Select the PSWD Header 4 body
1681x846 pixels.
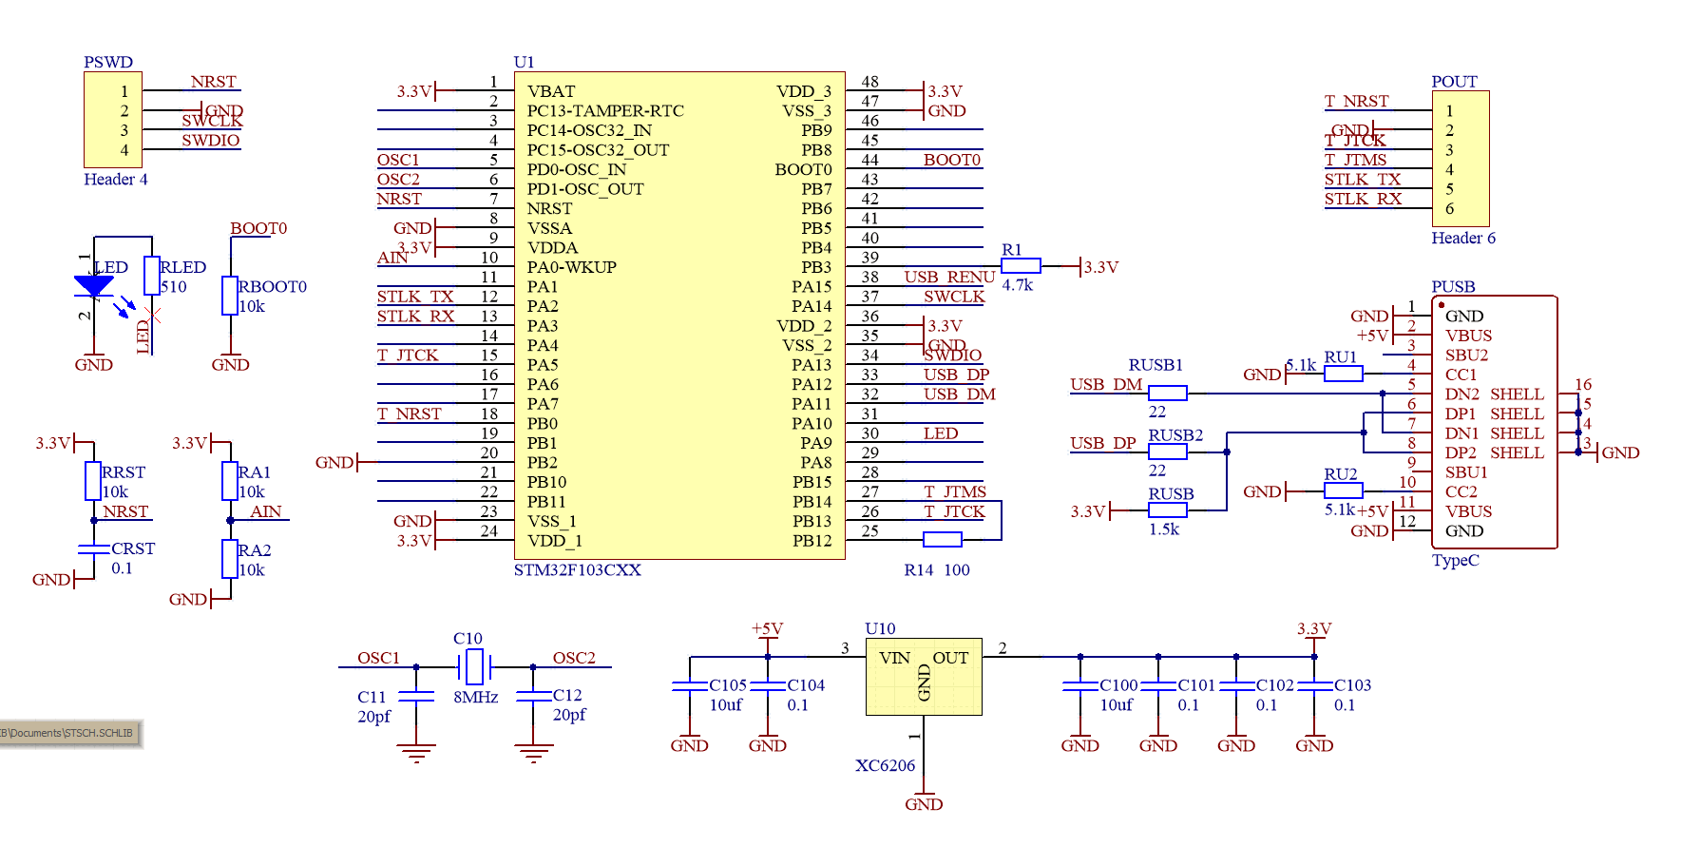click(x=113, y=120)
